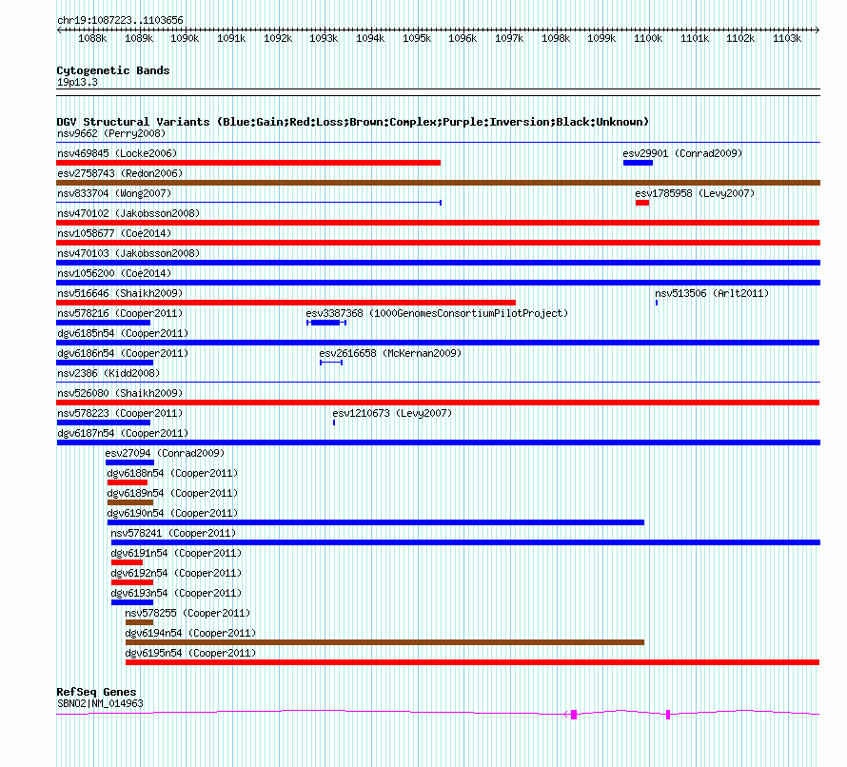Click the 1088k ruler tick label
847x767 pixels.
click(x=92, y=38)
